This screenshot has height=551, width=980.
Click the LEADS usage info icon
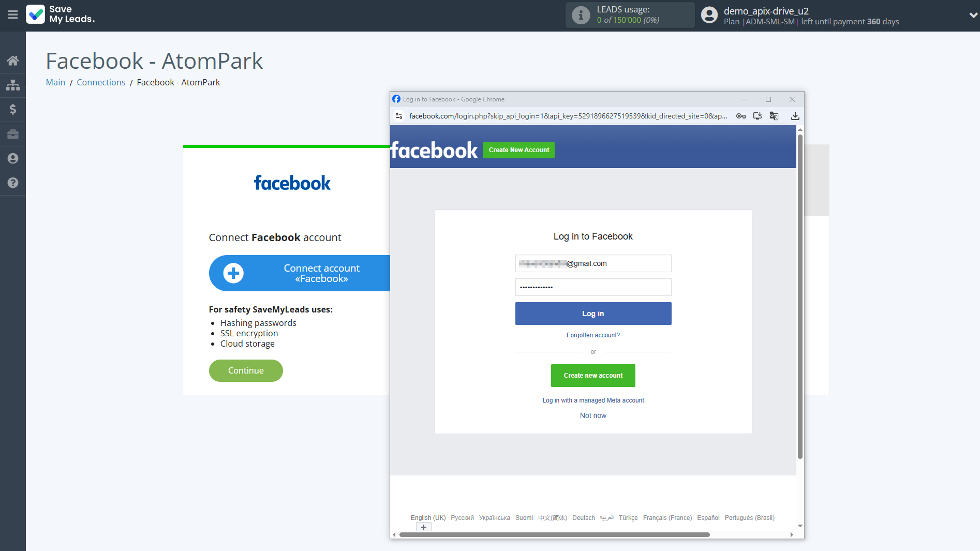[x=581, y=15]
